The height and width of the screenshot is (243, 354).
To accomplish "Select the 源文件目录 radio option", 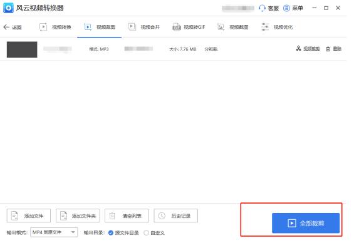I will [111, 232].
